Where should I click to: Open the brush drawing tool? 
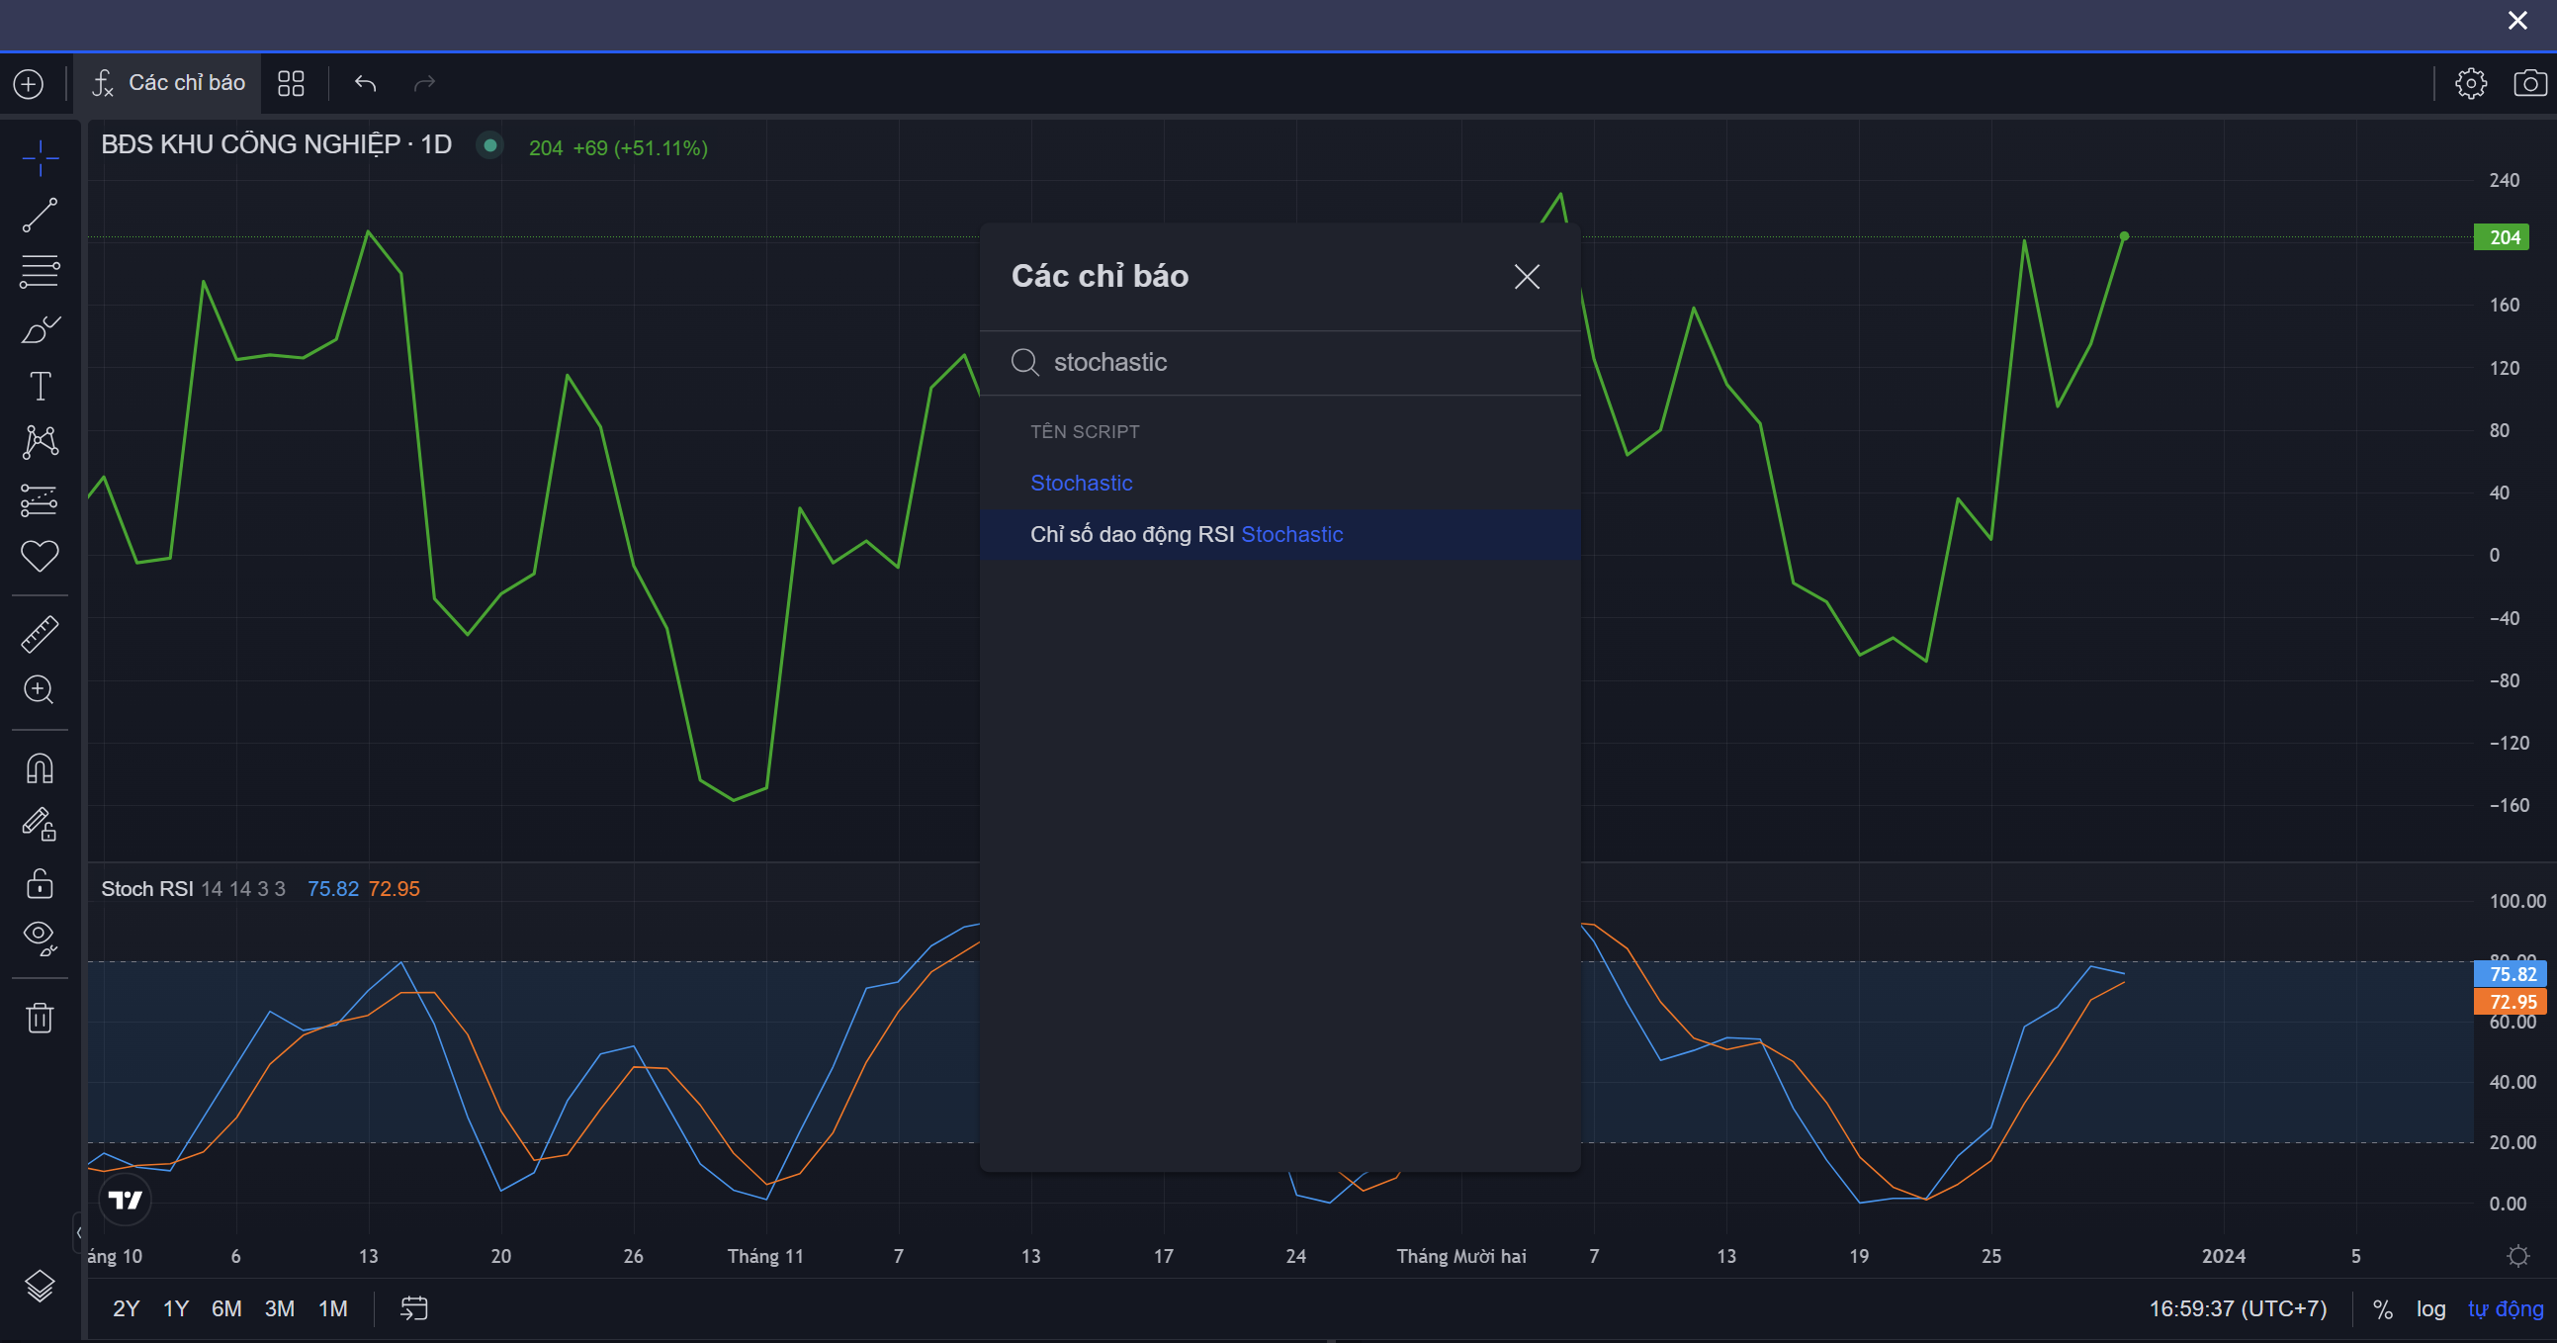tap(40, 328)
